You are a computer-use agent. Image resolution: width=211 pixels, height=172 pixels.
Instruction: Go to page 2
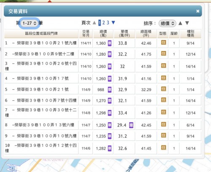point(103,23)
